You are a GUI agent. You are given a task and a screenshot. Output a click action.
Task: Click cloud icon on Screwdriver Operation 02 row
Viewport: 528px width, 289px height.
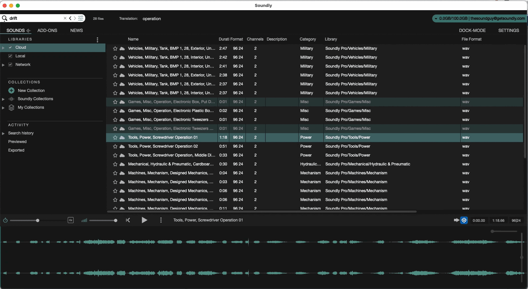122,146
